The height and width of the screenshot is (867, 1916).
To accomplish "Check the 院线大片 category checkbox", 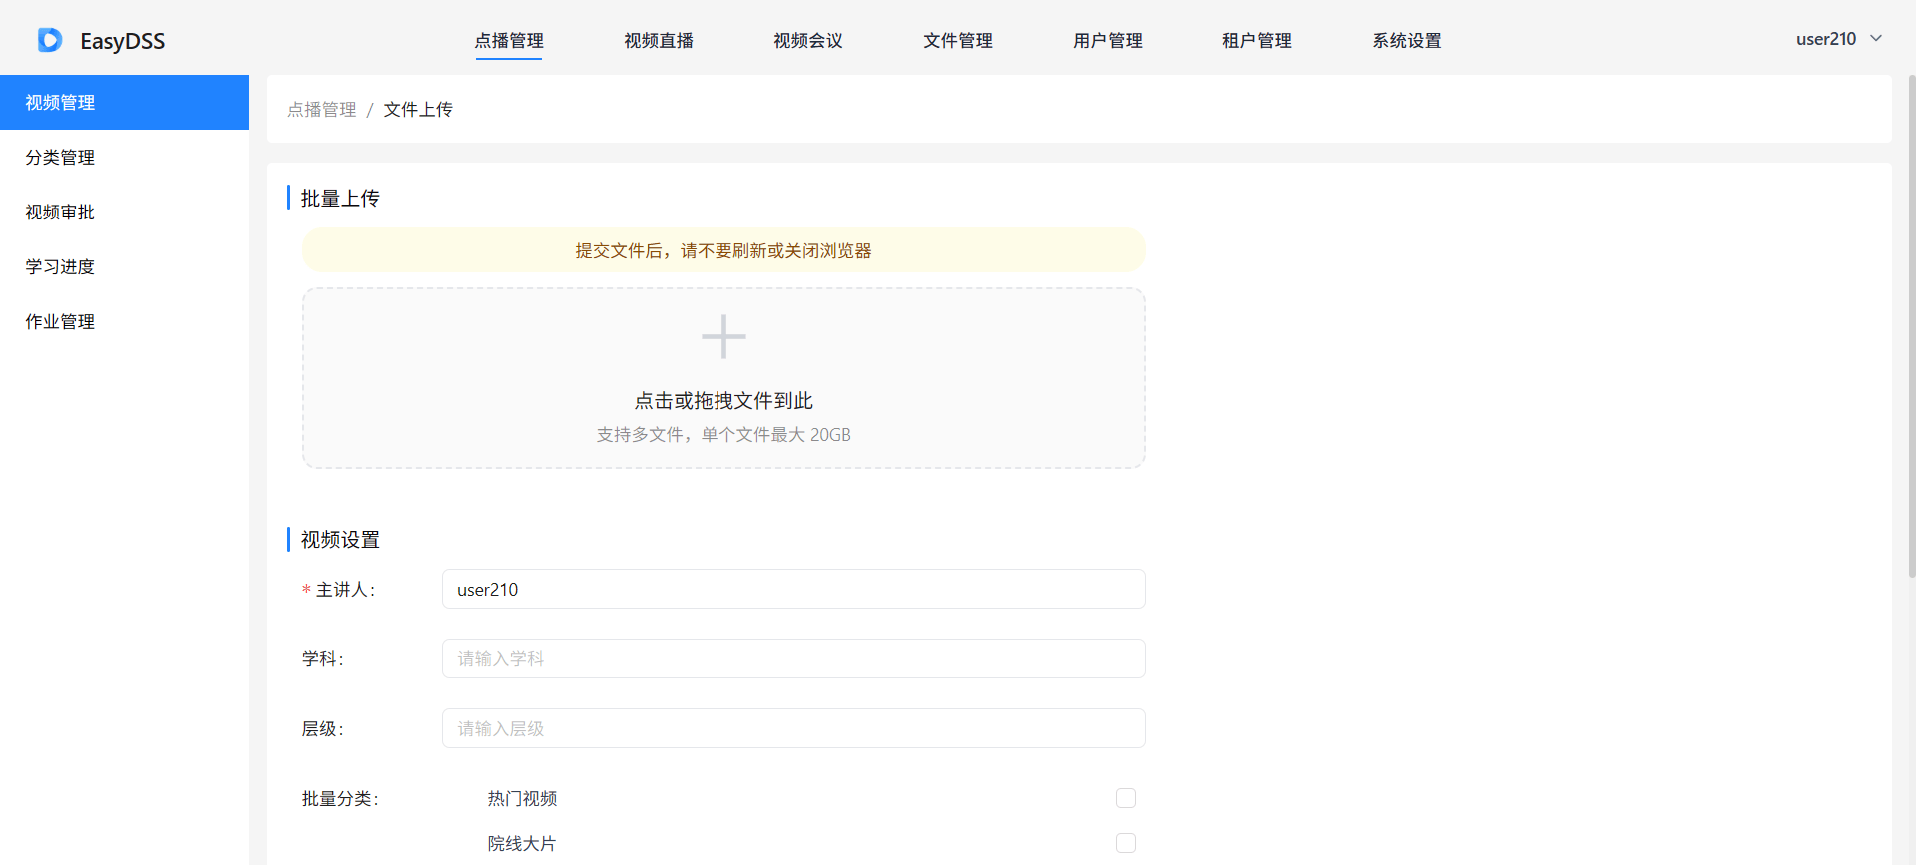I will click(1126, 843).
